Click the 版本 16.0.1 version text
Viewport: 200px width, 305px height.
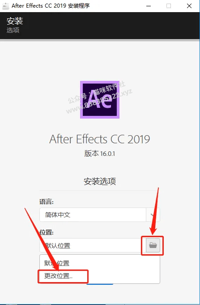tap(100, 154)
